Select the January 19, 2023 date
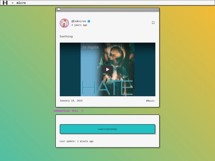 click(71, 101)
